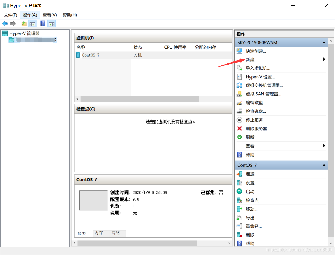Image resolution: width=335 pixels, height=255 pixels.
Task: Expand the 查看 submenu arrow in actions
Action: 324,146
